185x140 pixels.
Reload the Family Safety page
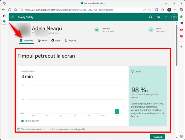9,10
